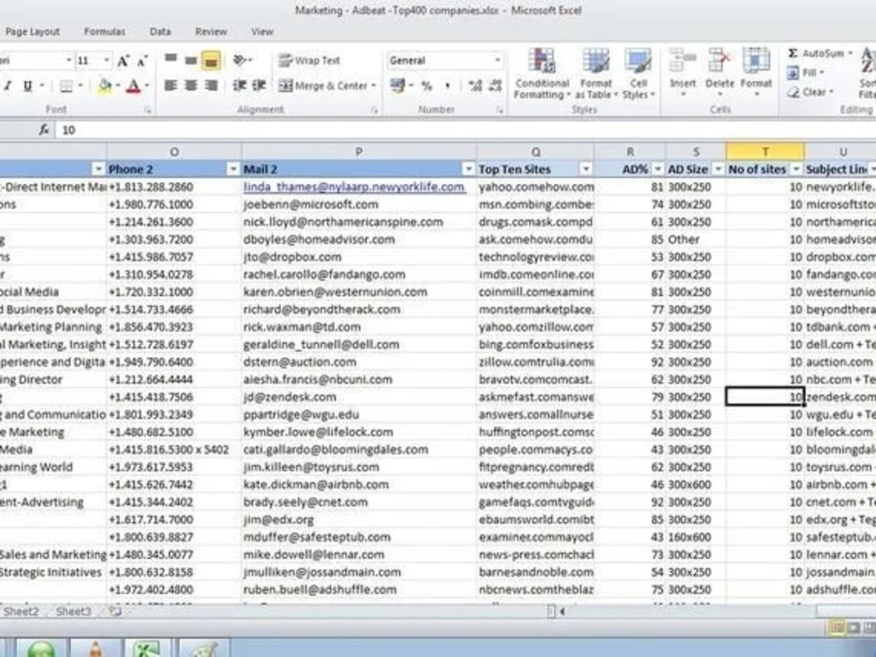Increase indent icon
The width and height of the screenshot is (876, 657).
[258, 86]
